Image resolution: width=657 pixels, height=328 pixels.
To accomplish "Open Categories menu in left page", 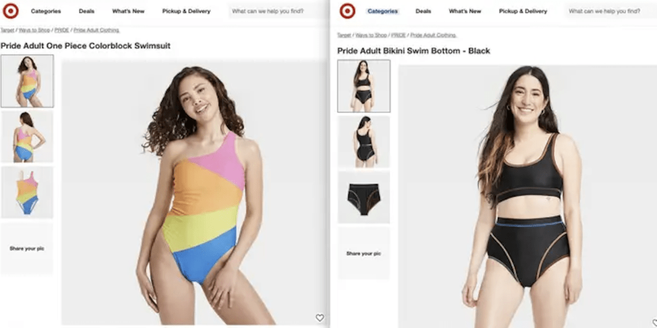I will 46,12.
